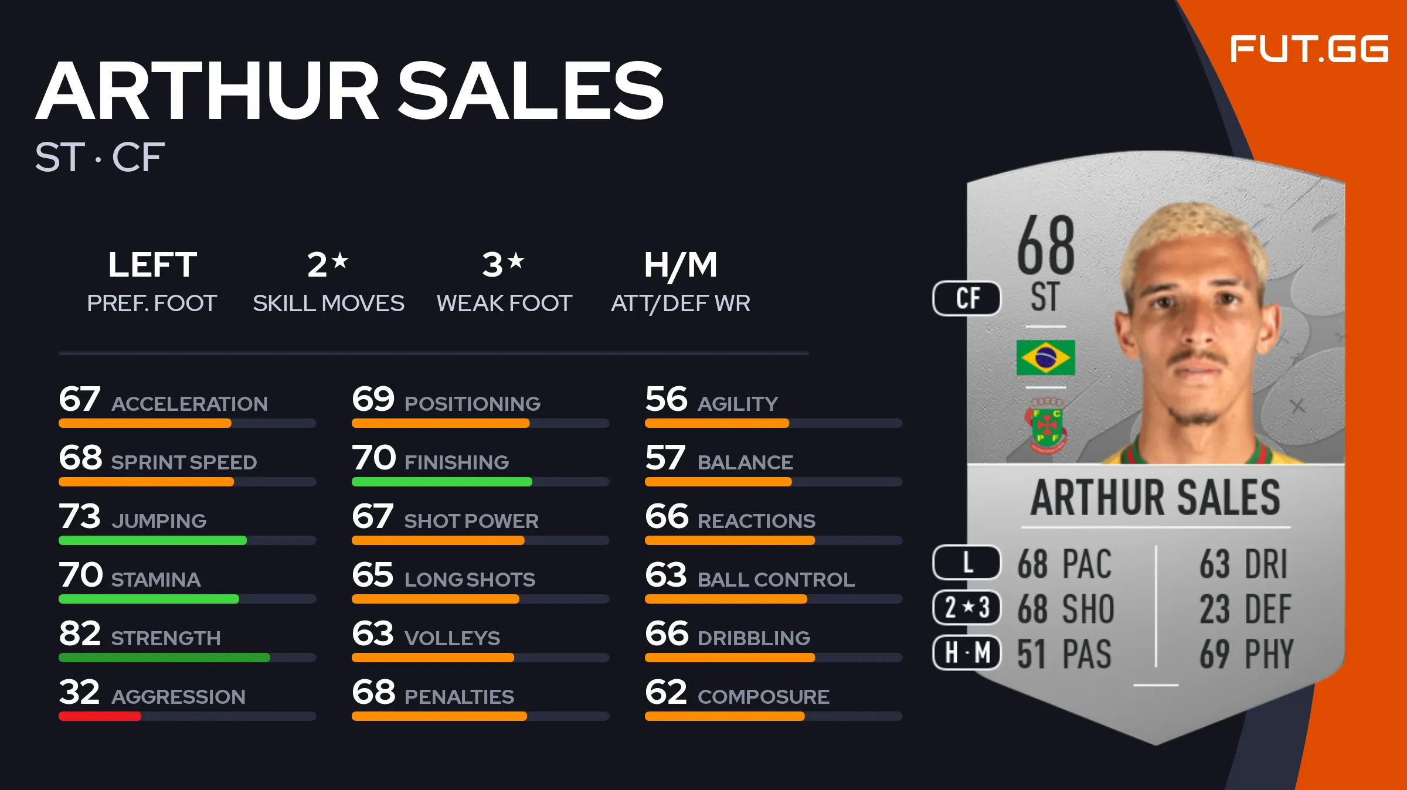This screenshot has width=1407, height=790.
Task: Click the 69 PHY stat on card
Action: pyautogui.click(x=1246, y=654)
